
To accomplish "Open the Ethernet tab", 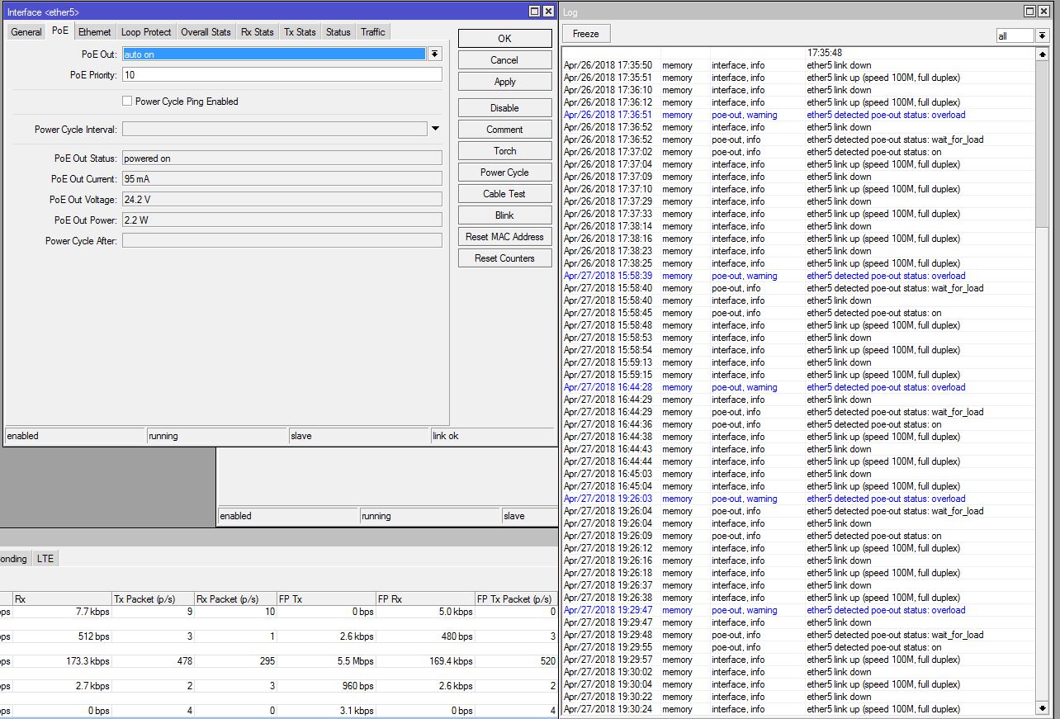I will 94,32.
